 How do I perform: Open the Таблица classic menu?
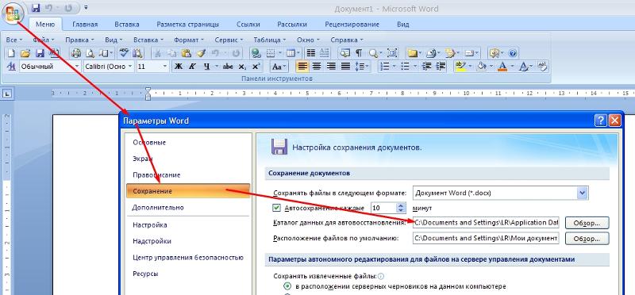click(x=270, y=40)
